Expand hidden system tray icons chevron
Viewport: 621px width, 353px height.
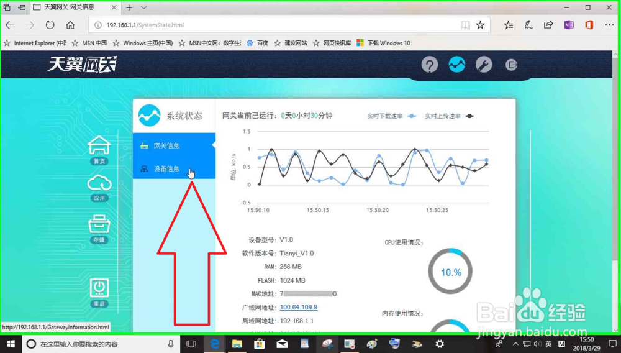[x=515, y=344]
